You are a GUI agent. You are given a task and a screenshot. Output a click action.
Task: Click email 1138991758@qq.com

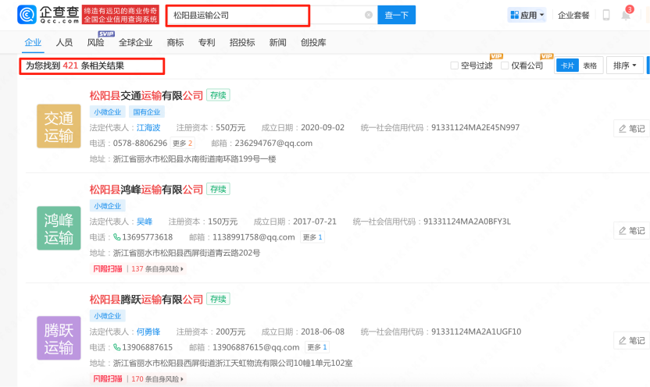pos(254,237)
